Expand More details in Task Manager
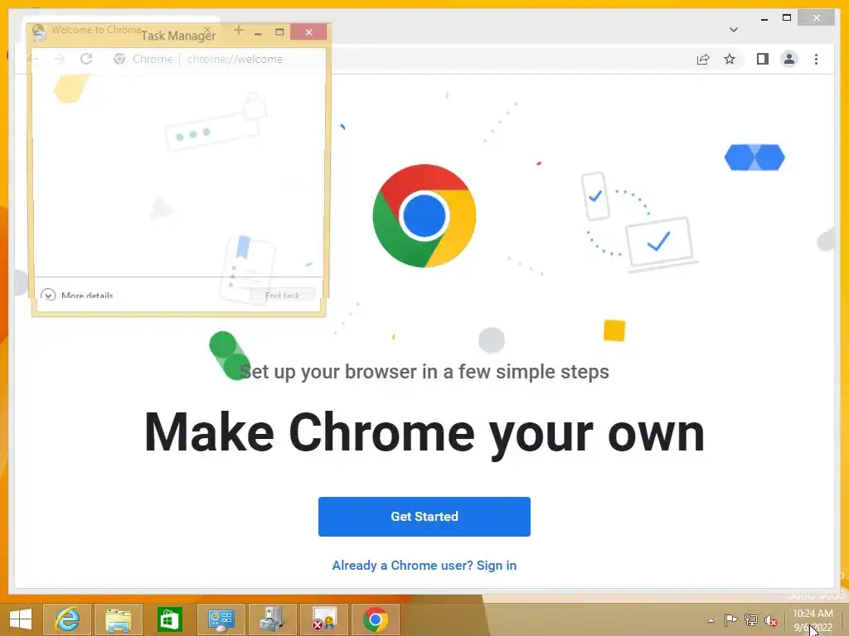This screenshot has width=849, height=636. tap(77, 296)
